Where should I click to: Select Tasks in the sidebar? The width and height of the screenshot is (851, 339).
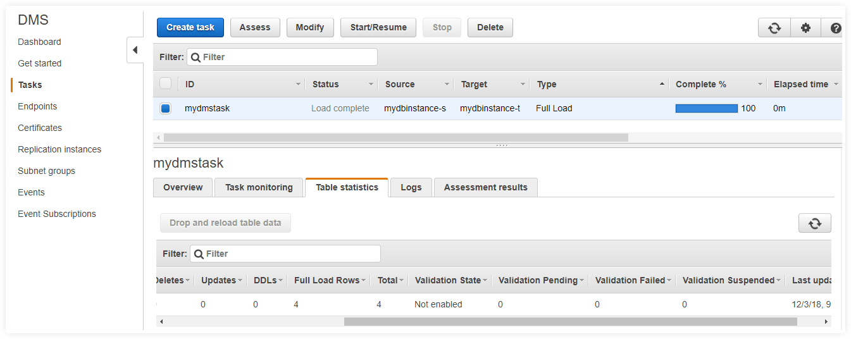[30, 85]
